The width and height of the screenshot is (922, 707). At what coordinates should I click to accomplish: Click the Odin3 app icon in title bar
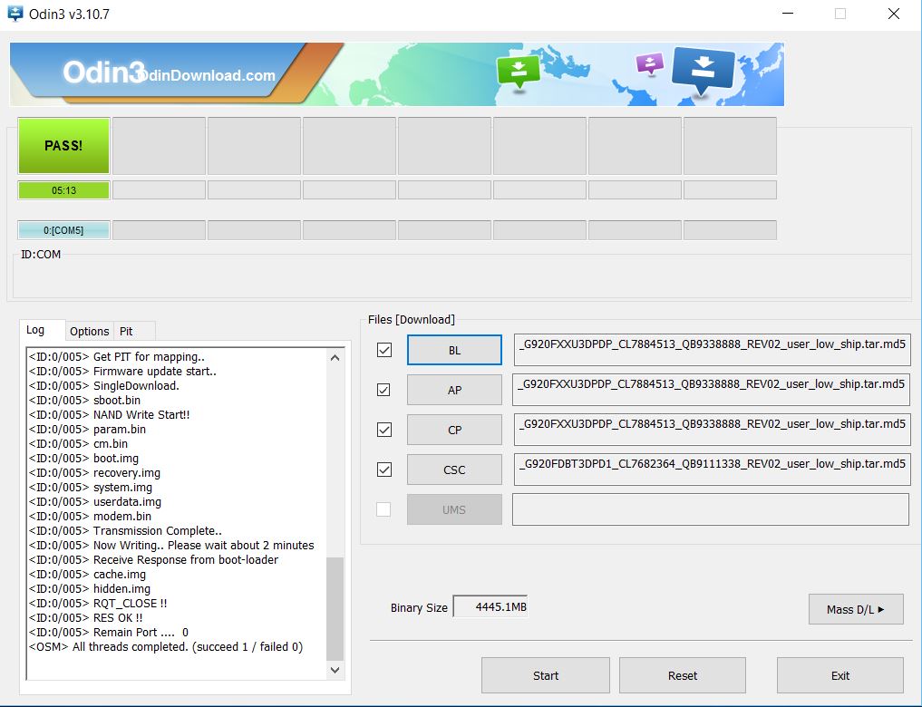(x=15, y=15)
